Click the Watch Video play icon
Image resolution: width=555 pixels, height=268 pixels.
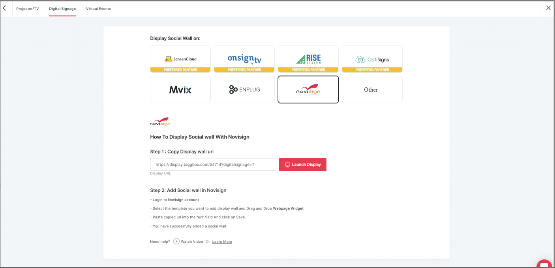click(176, 242)
